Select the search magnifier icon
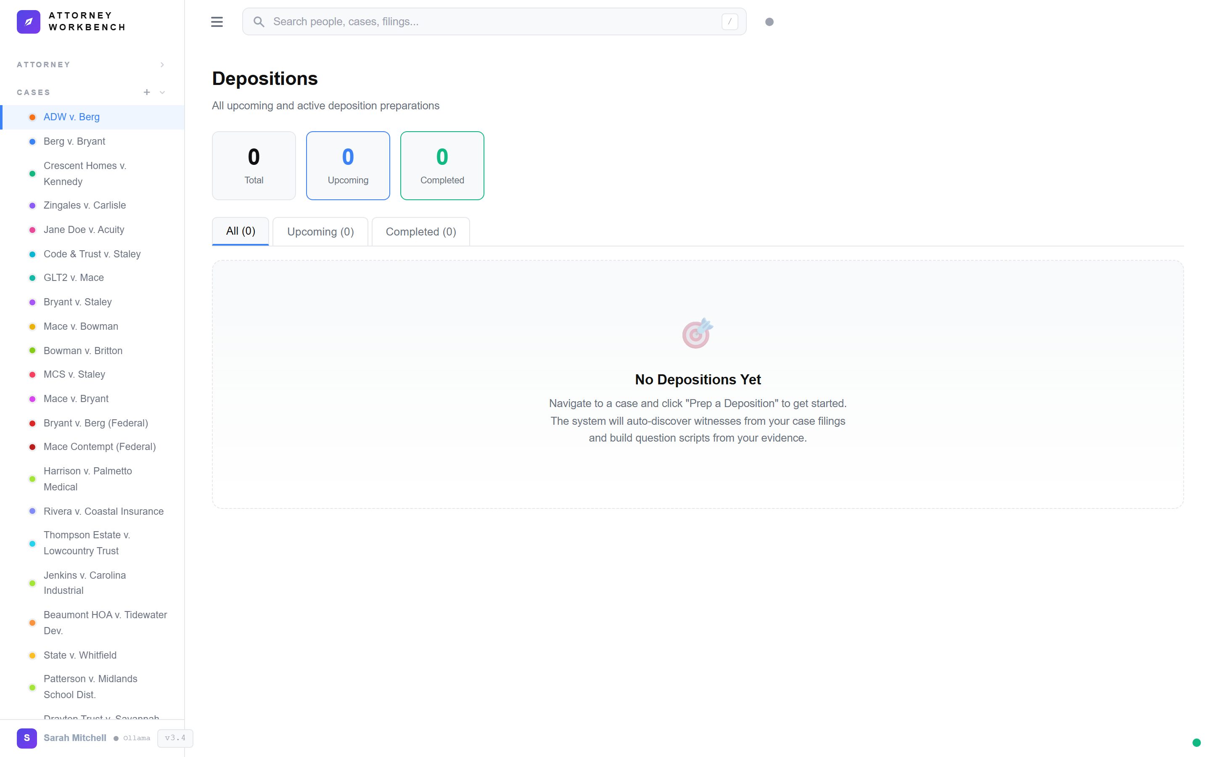This screenshot has width=1211, height=757. [x=259, y=21]
